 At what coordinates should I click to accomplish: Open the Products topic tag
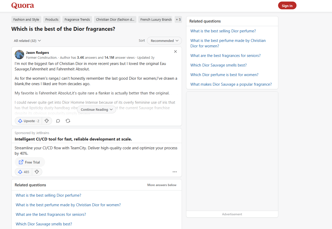click(52, 19)
